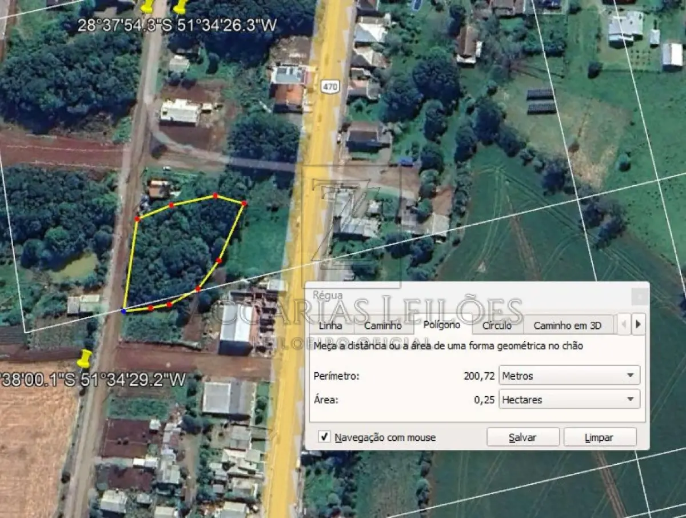Click the yellow pushpin above 38'00.1"S label
The width and height of the screenshot is (686, 518).
tap(85, 359)
